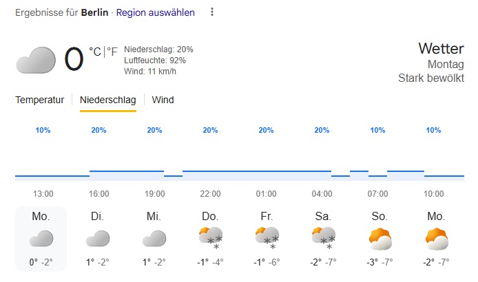This screenshot has width=478, height=282.
Task: Switch temperature unit to °F
Action: point(112,51)
